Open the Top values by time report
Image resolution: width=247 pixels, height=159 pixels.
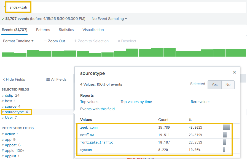pos(136,102)
